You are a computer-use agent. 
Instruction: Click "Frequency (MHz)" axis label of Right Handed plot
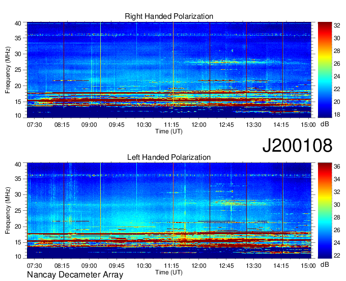tap(8, 70)
